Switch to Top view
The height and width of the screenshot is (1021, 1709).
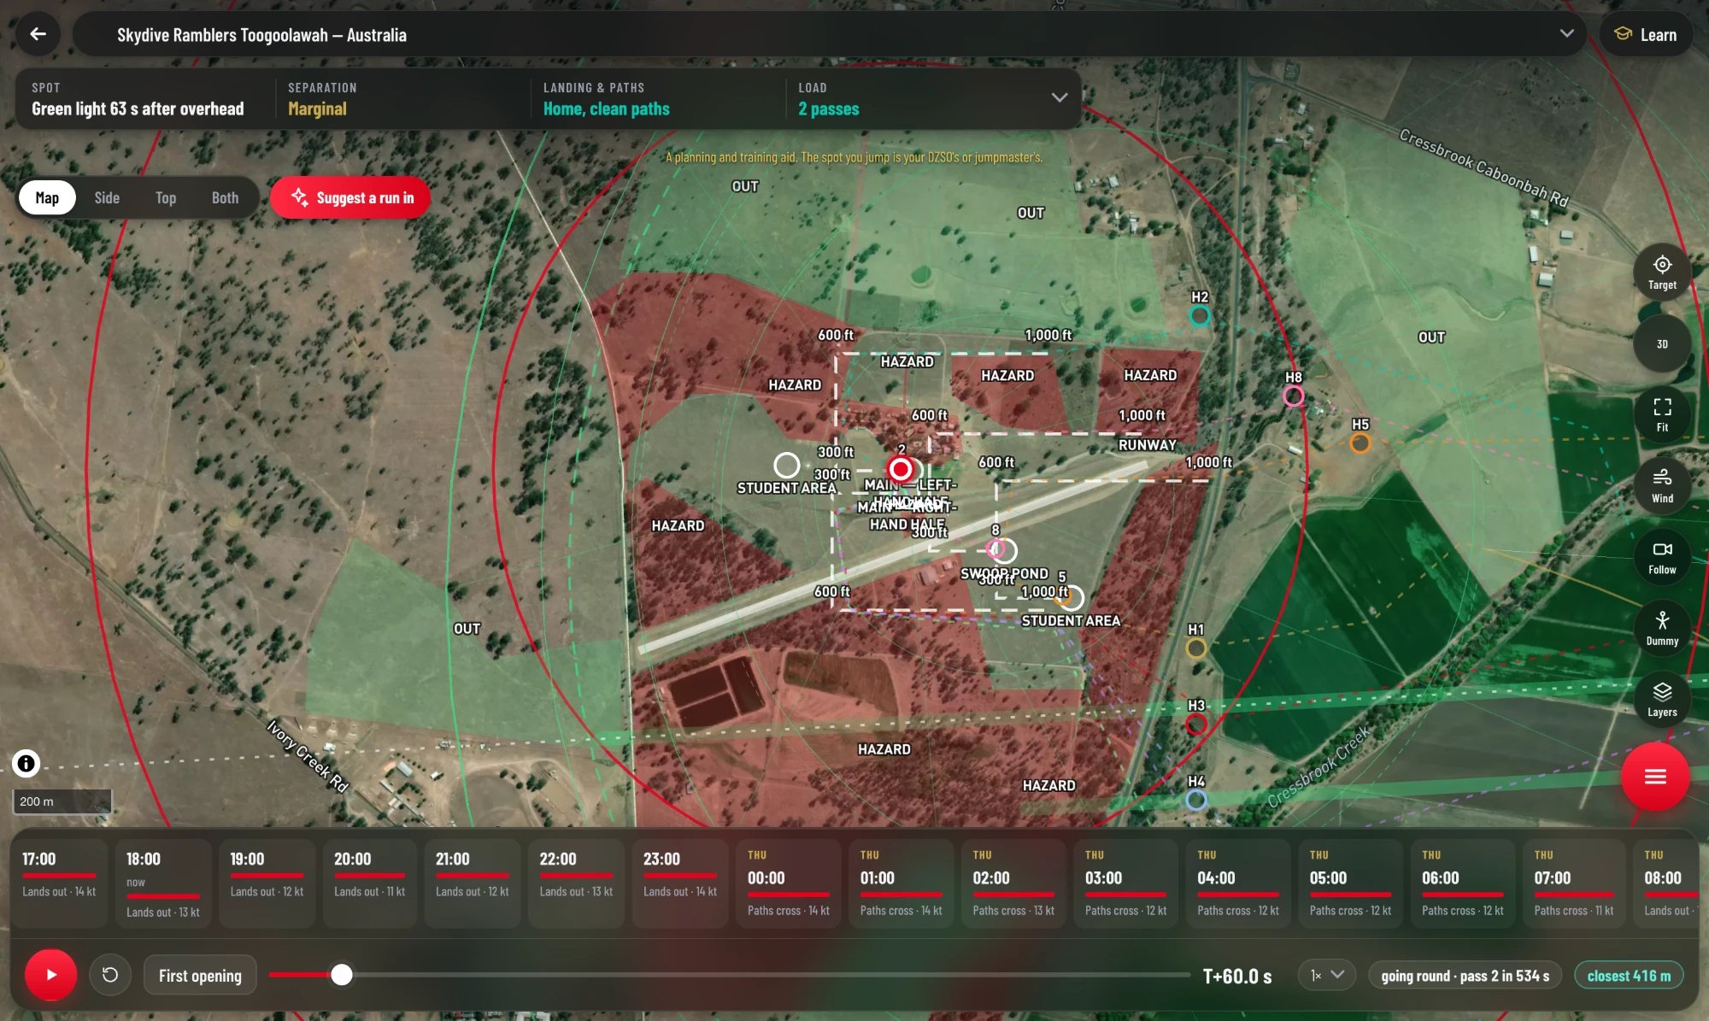tap(166, 197)
